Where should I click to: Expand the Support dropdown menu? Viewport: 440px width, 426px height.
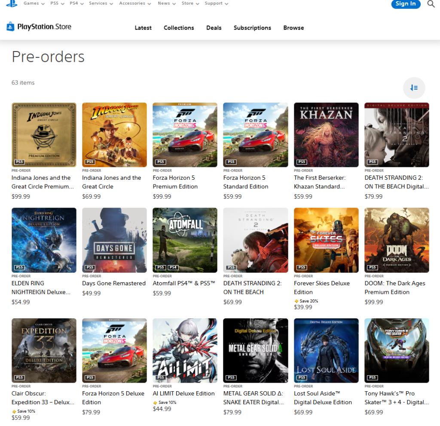pos(217,3)
